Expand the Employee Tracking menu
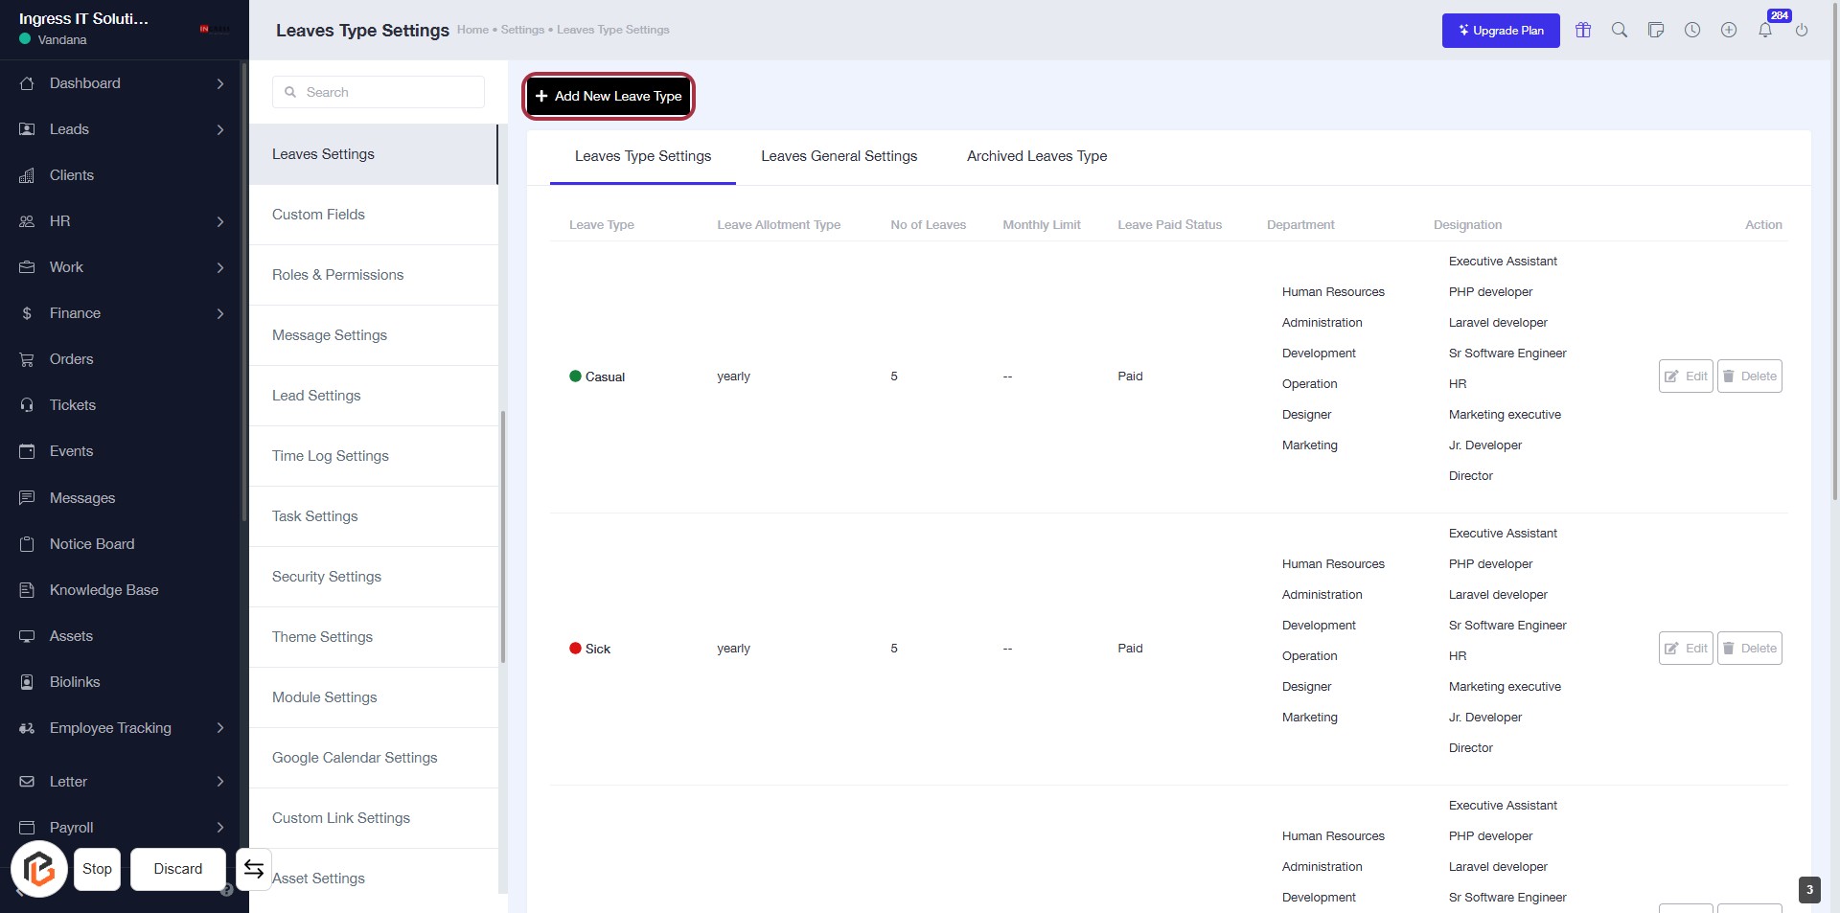The height and width of the screenshot is (913, 1840). pos(219,728)
